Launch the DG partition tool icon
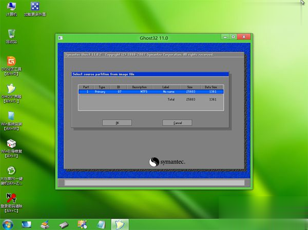The width and height of the screenshot is (308, 230). tap(11, 62)
